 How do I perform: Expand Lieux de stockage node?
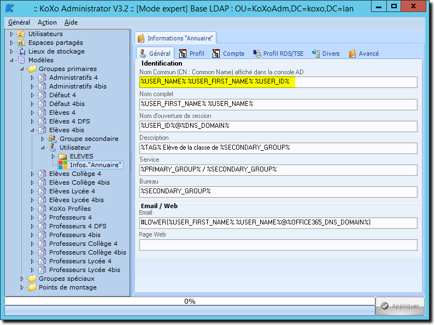click(11, 51)
